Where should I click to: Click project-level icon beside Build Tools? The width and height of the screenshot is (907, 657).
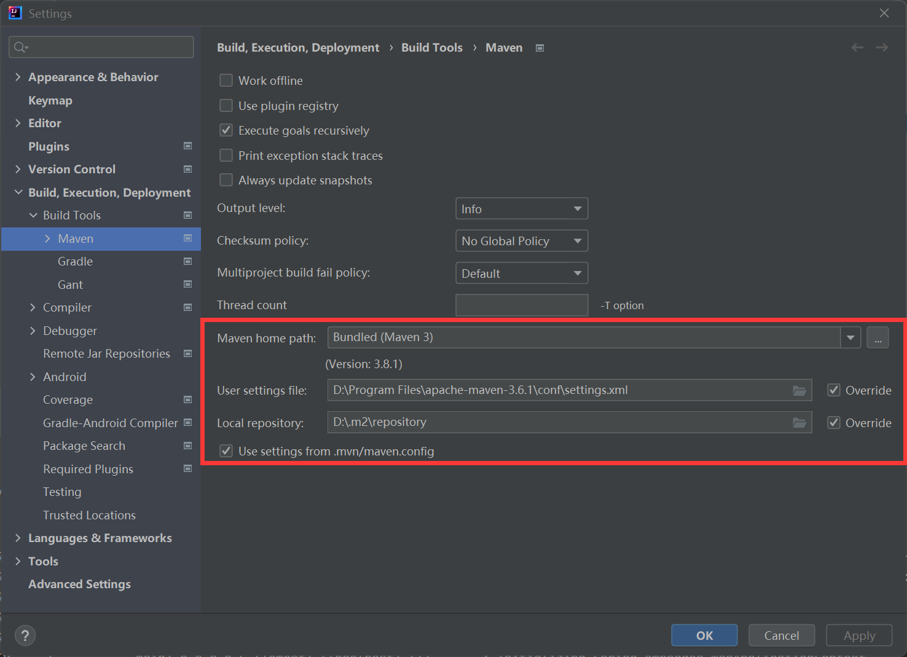(188, 215)
